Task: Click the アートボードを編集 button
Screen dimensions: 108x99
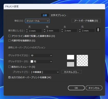Action: [x=86, y=21]
